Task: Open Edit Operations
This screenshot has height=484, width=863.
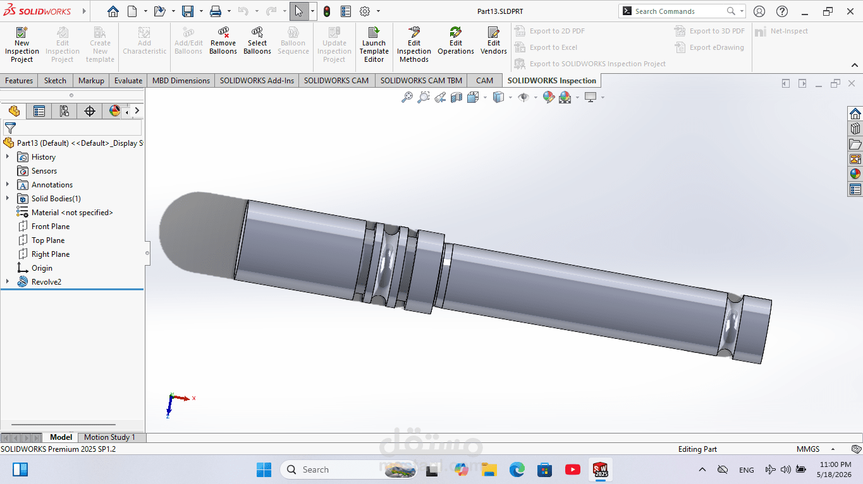Action: [x=456, y=41]
